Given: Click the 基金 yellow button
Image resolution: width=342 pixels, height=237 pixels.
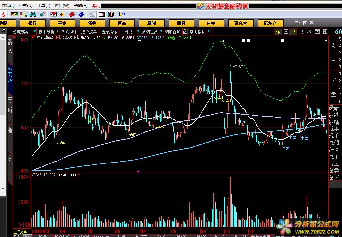Looking at the screenshot, I should [x=62, y=23].
